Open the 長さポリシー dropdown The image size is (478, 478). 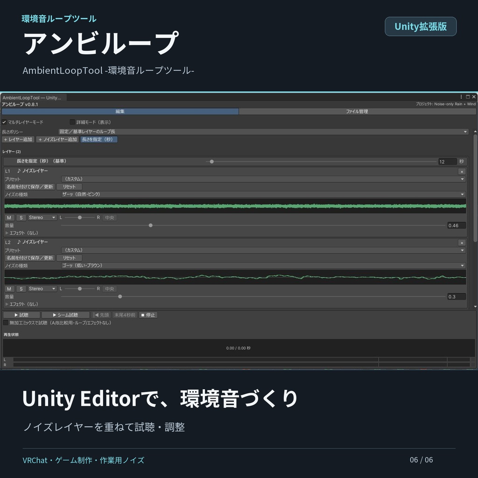263,132
